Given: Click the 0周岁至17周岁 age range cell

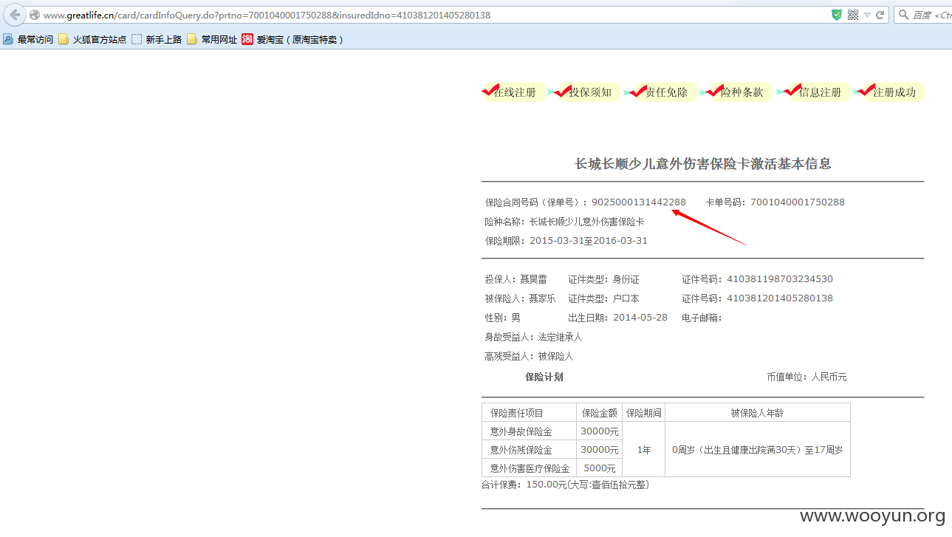Looking at the screenshot, I should tap(758, 450).
